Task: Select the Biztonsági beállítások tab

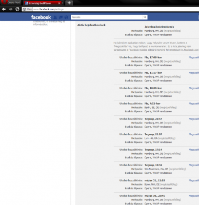Action: point(41,3)
